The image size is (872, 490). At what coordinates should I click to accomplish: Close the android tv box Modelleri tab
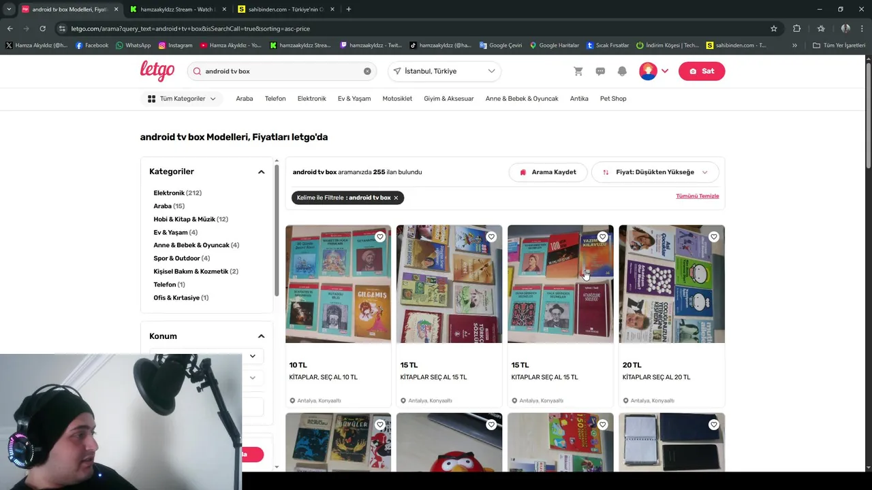pyautogui.click(x=116, y=10)
